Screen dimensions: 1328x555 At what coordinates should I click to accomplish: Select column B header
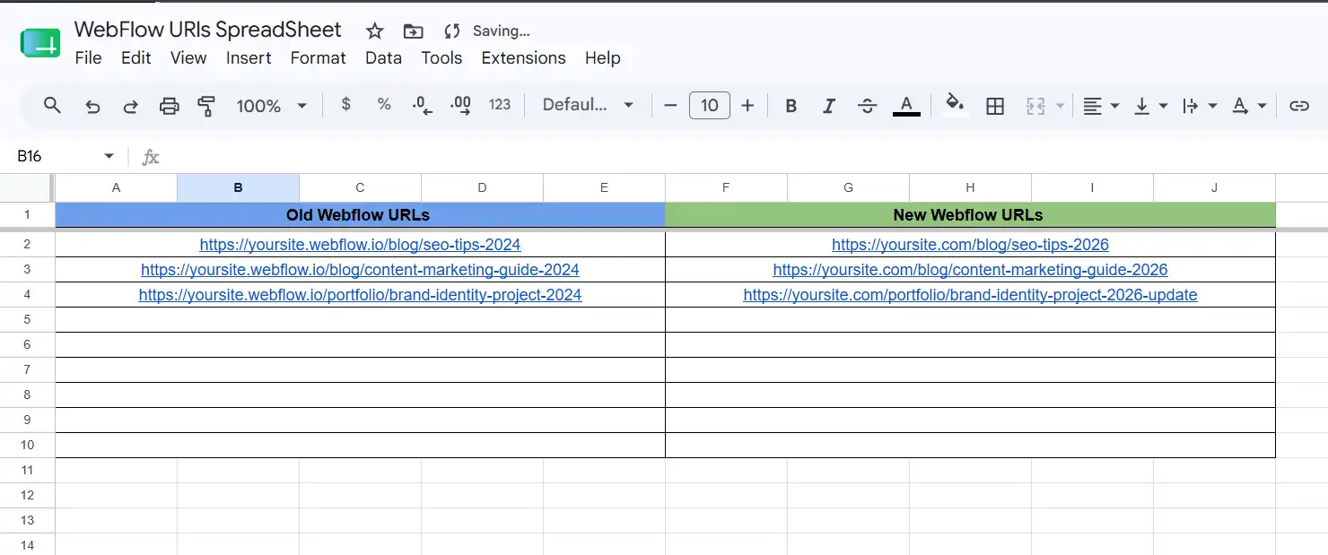coord(238,187)
